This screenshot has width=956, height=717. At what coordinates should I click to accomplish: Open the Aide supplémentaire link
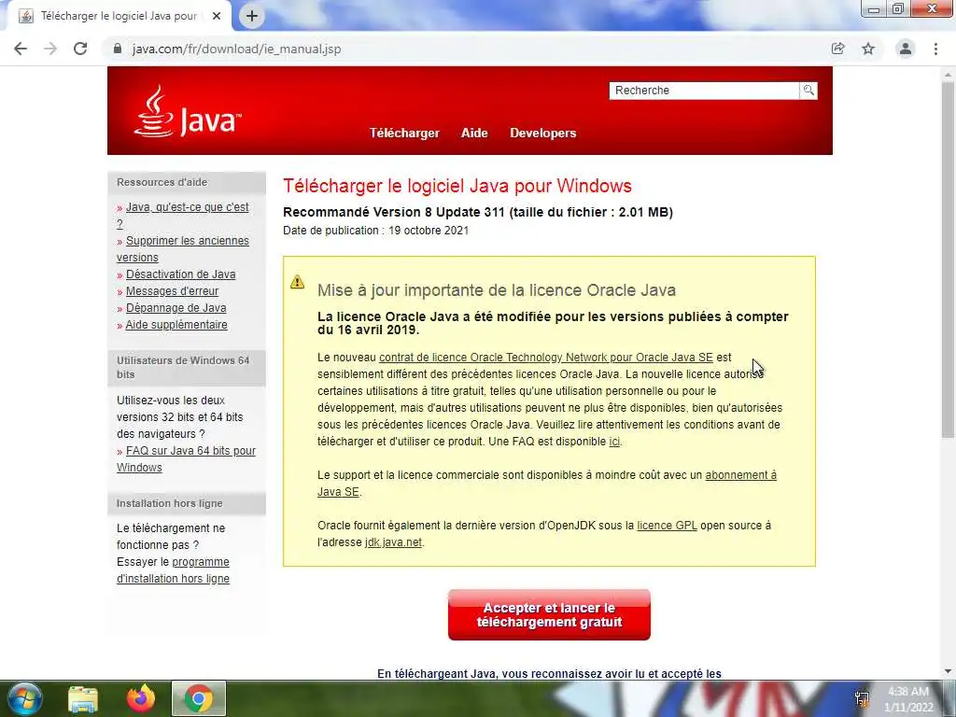pos(176,324)
